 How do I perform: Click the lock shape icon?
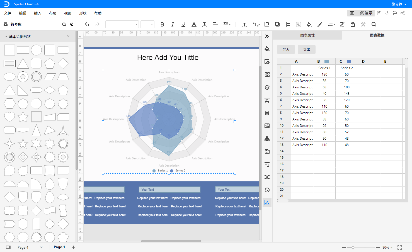(353, 24)
